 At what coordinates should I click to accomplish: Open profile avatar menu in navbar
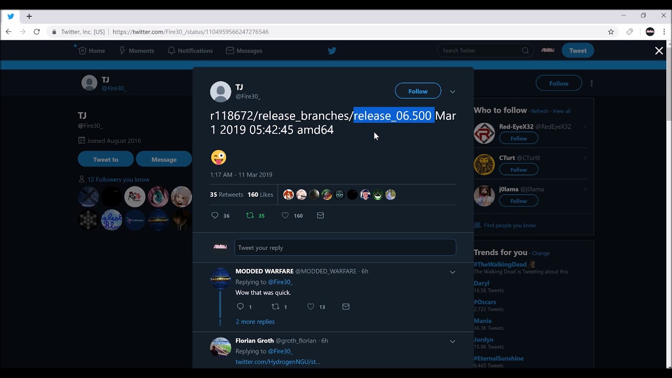548,50
